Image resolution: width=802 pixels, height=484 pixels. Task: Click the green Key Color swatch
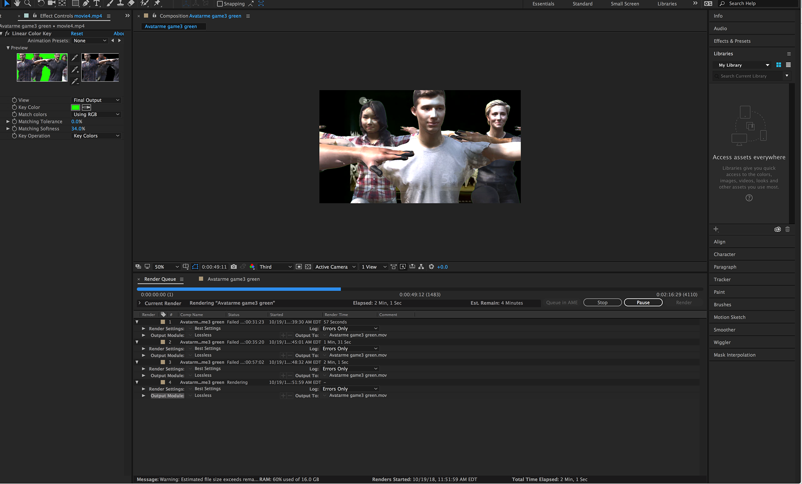coord(76,107)
